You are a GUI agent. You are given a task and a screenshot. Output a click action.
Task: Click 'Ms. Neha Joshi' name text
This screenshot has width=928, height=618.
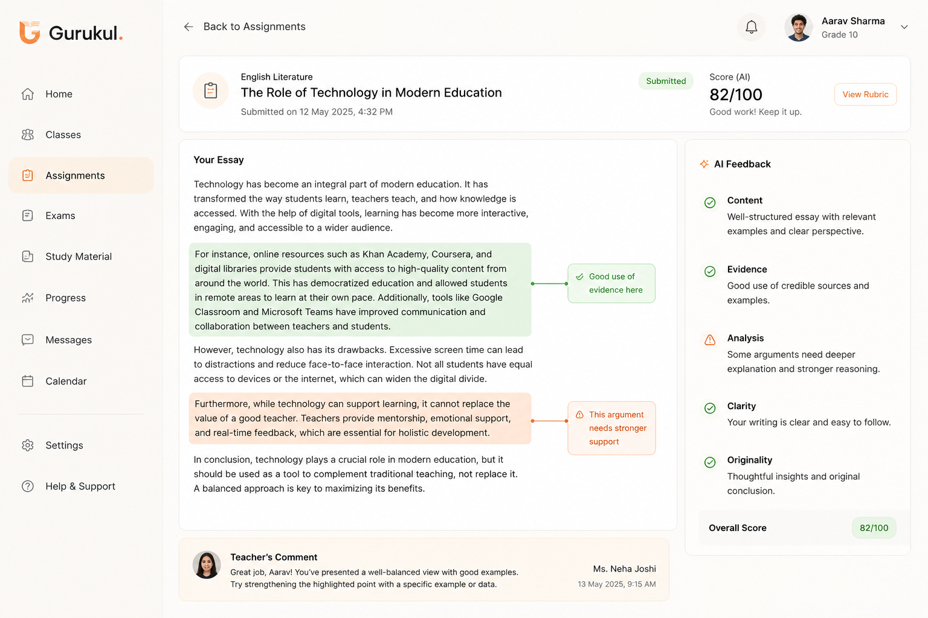click(x=625, y=569)
